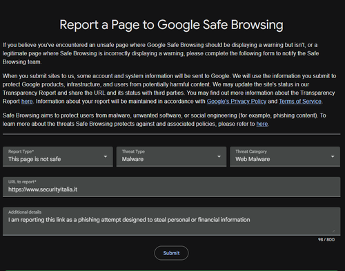Open the Report Type dropdown
The height and width of the screenshot is (271, 345).
pos(58,156)
